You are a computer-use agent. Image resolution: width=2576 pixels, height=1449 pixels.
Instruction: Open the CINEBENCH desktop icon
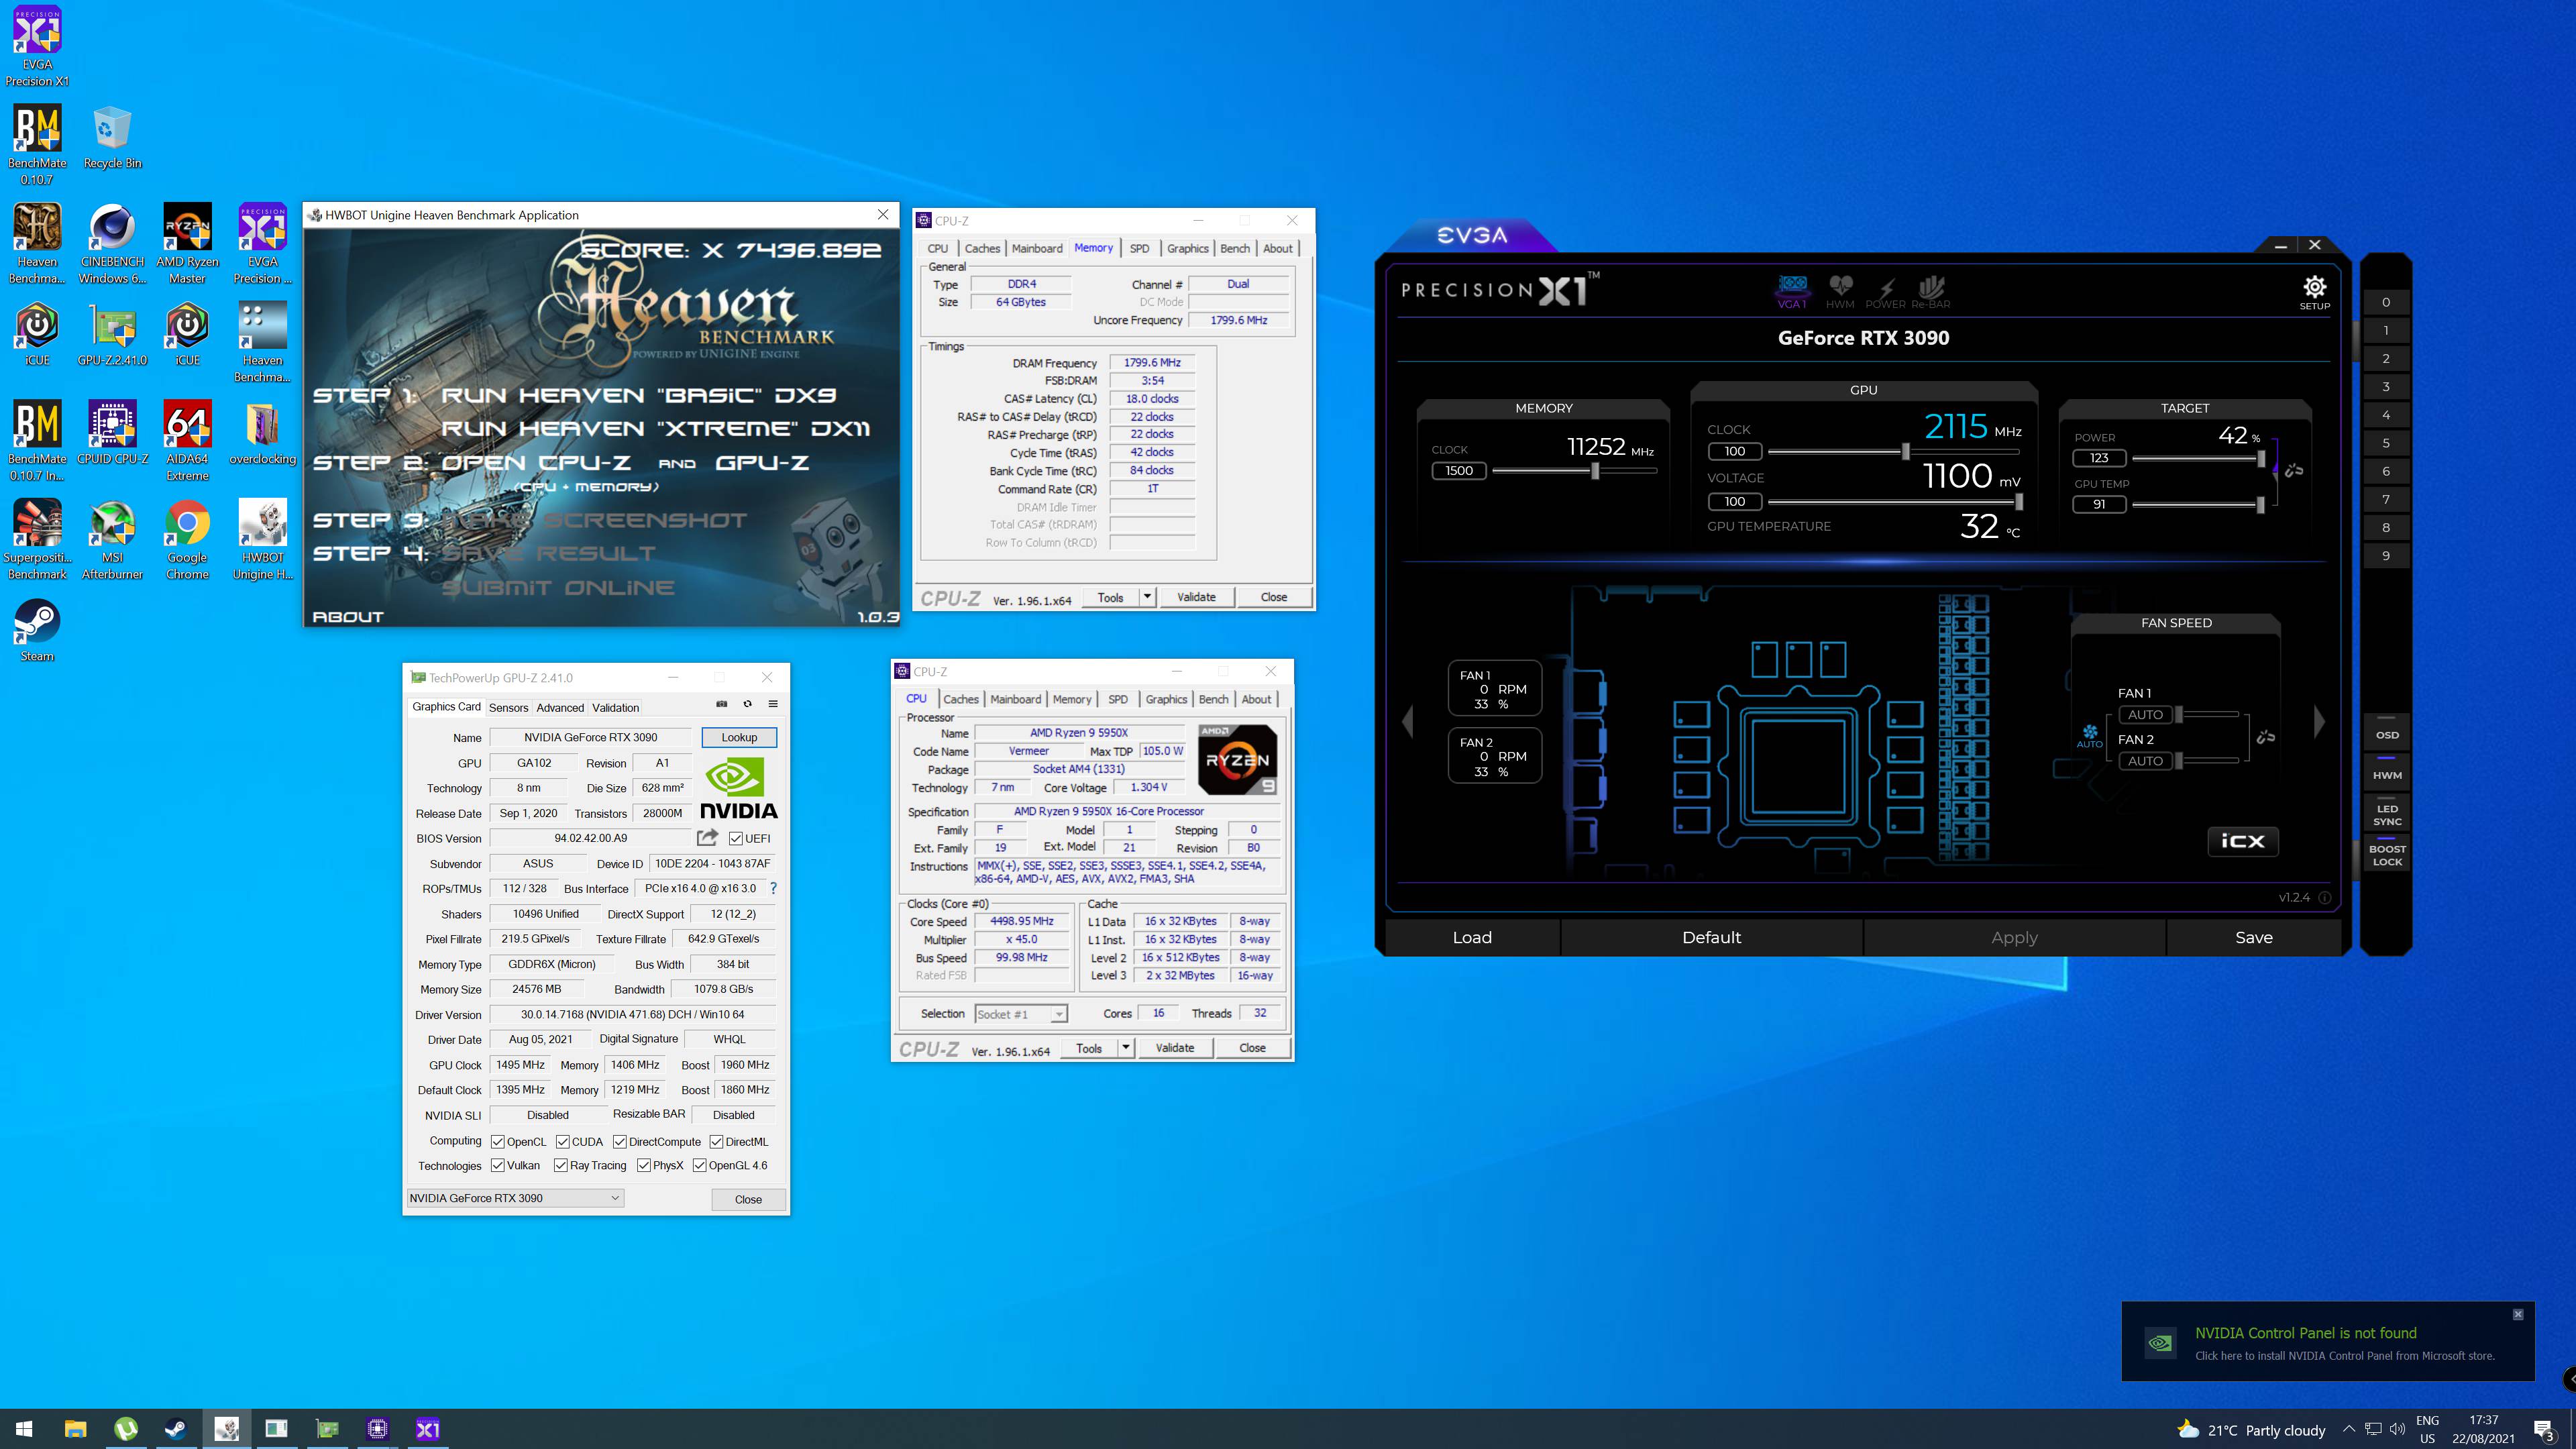point(112,244)
